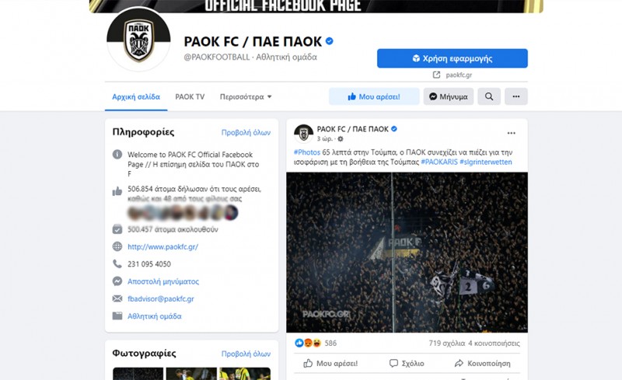
Task: Click the page search magnifier icon
Action: (489, 96)
